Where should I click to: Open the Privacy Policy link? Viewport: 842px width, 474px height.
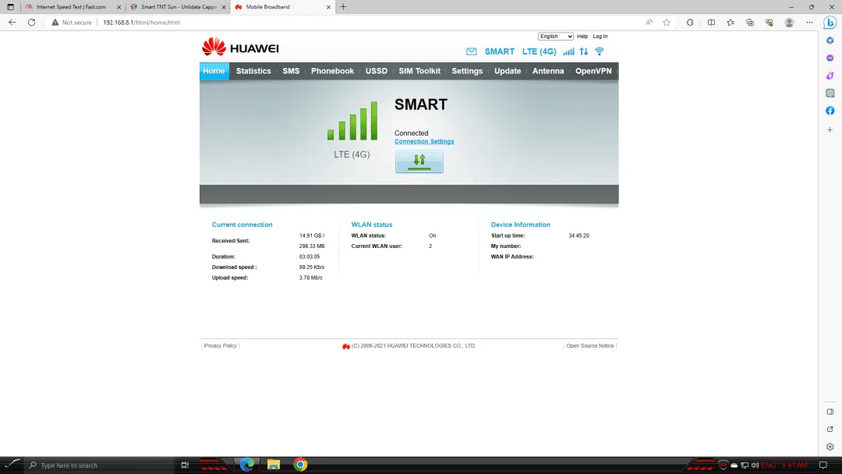tap(220, 345)
